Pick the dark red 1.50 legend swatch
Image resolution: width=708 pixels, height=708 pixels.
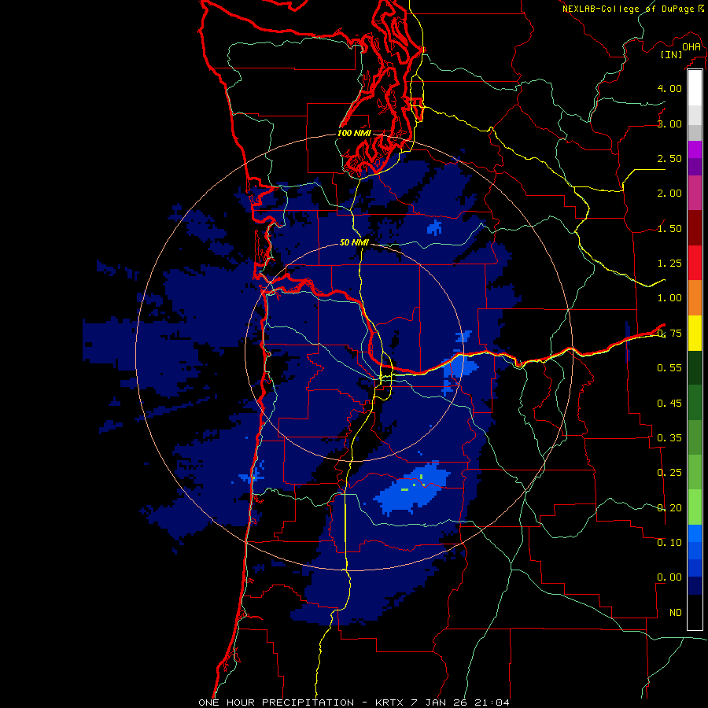click(x=695, y=228)
